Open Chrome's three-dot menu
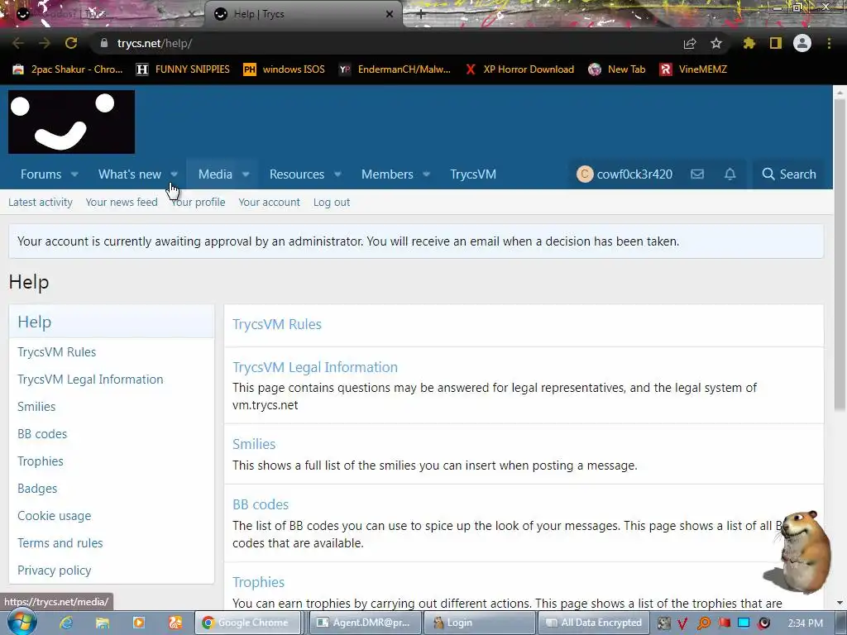 pyautogui.click(x=829, y=43)
